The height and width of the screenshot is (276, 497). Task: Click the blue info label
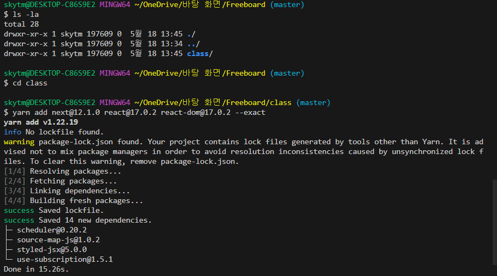(13, 132)
